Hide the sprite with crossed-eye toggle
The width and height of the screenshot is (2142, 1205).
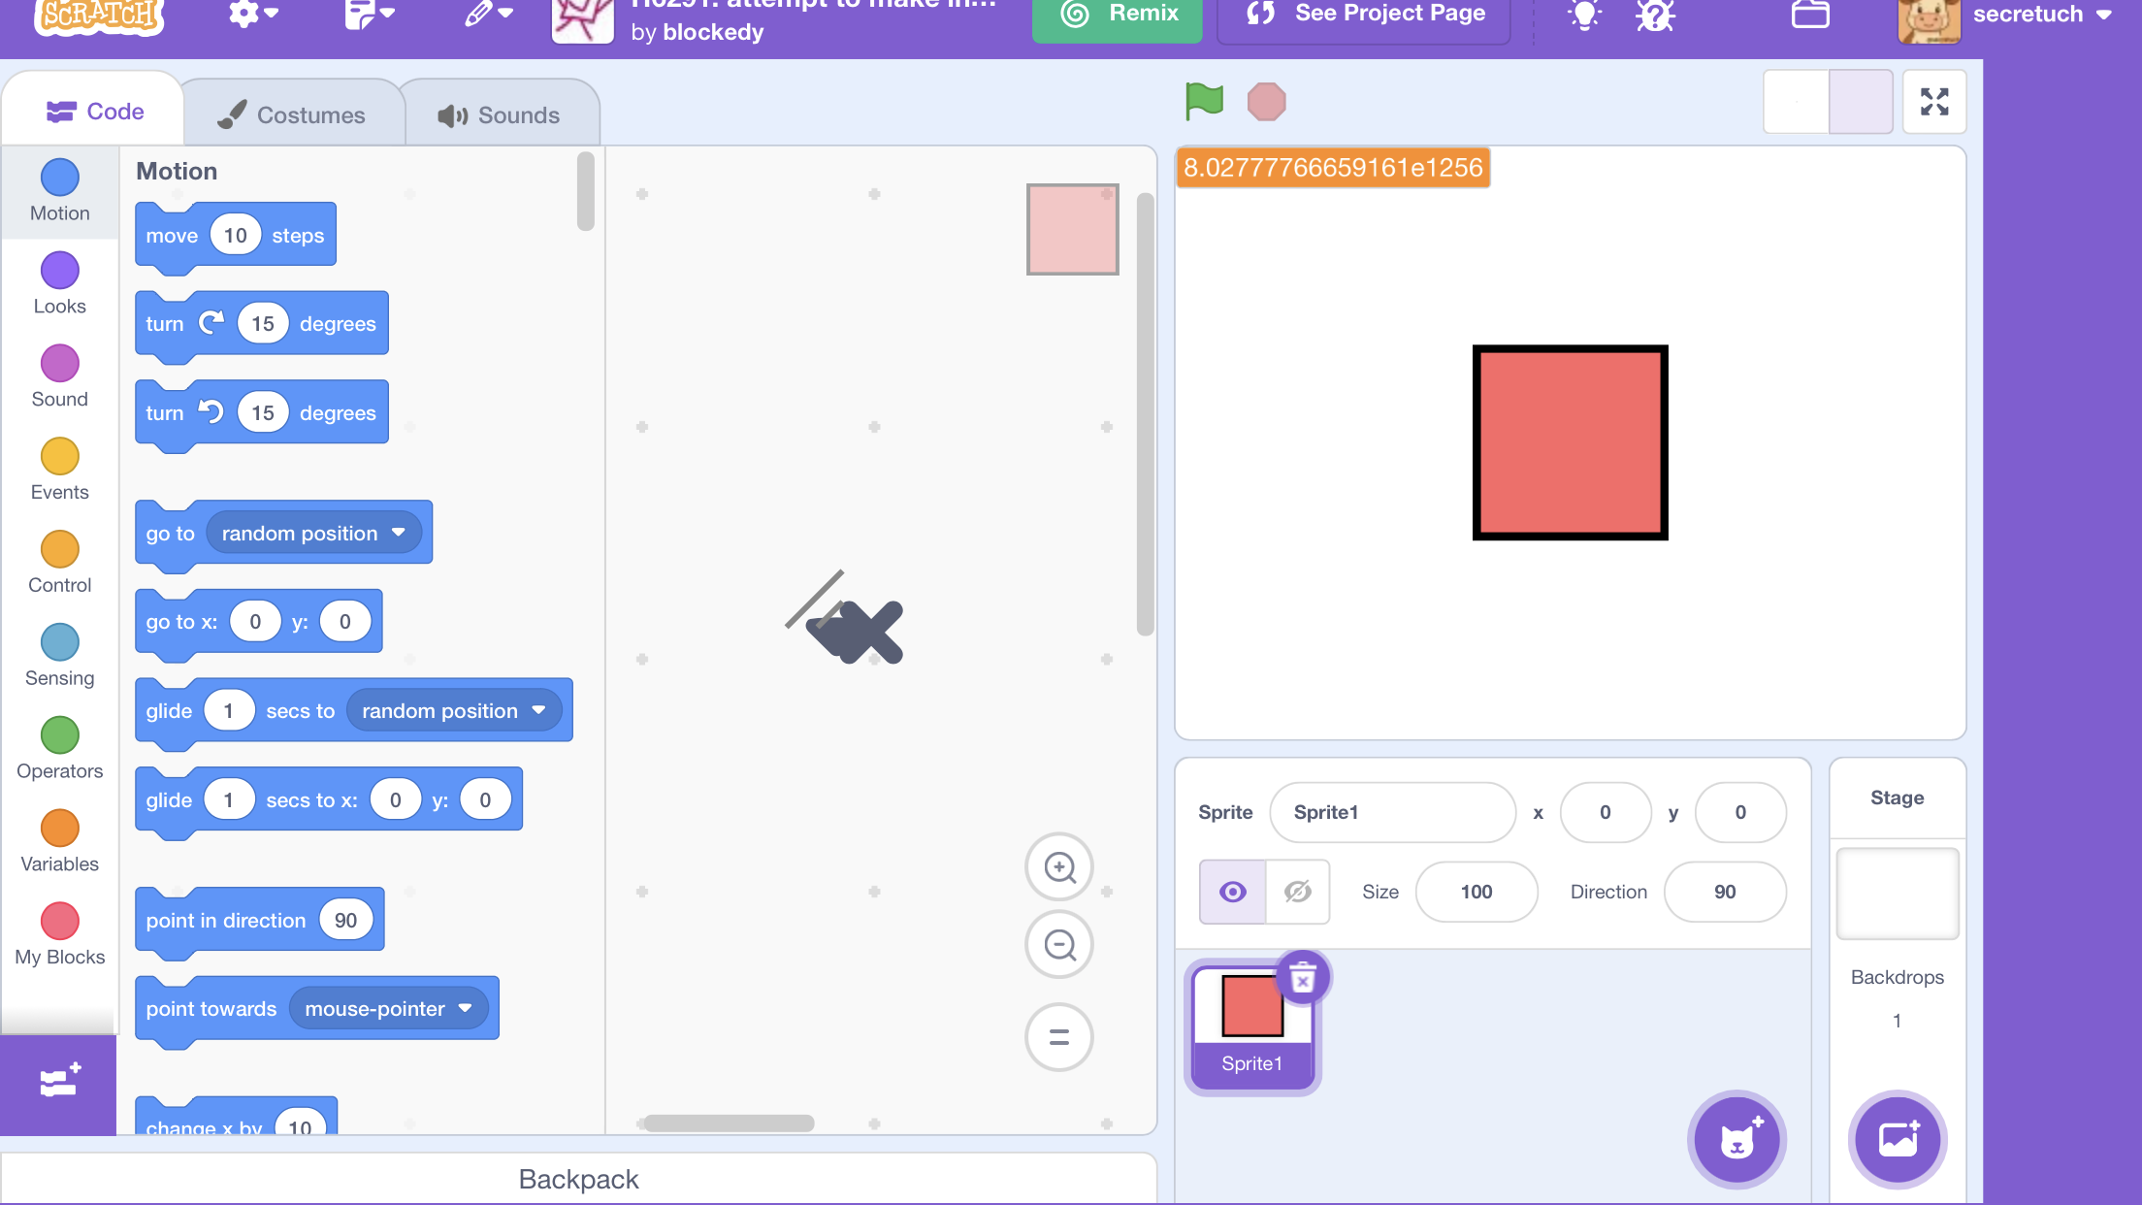(1297, 892)
